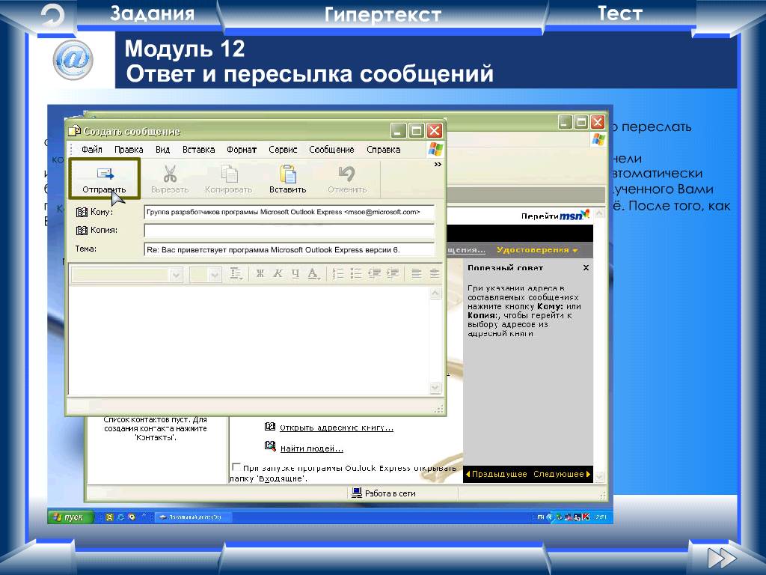
Task: Click the Найти людей link
Action: 312,448
